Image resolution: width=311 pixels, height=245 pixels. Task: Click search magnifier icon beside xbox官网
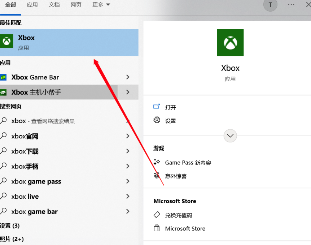click(x=3, y=136)
